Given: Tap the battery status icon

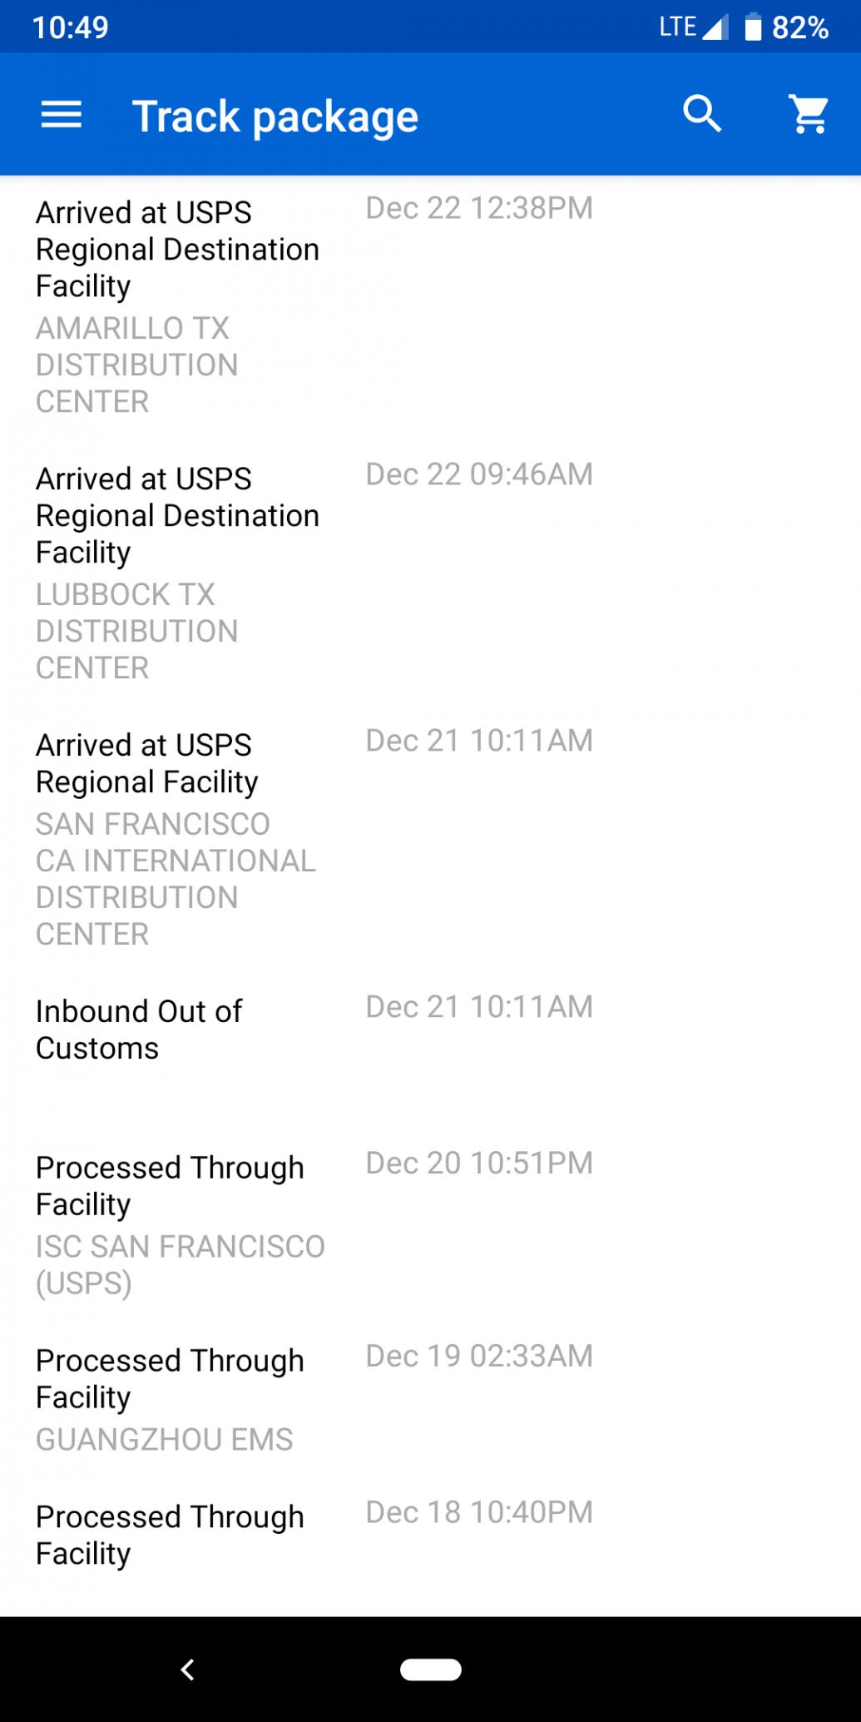Looking at the screenshot, I should tap(753, 27).
